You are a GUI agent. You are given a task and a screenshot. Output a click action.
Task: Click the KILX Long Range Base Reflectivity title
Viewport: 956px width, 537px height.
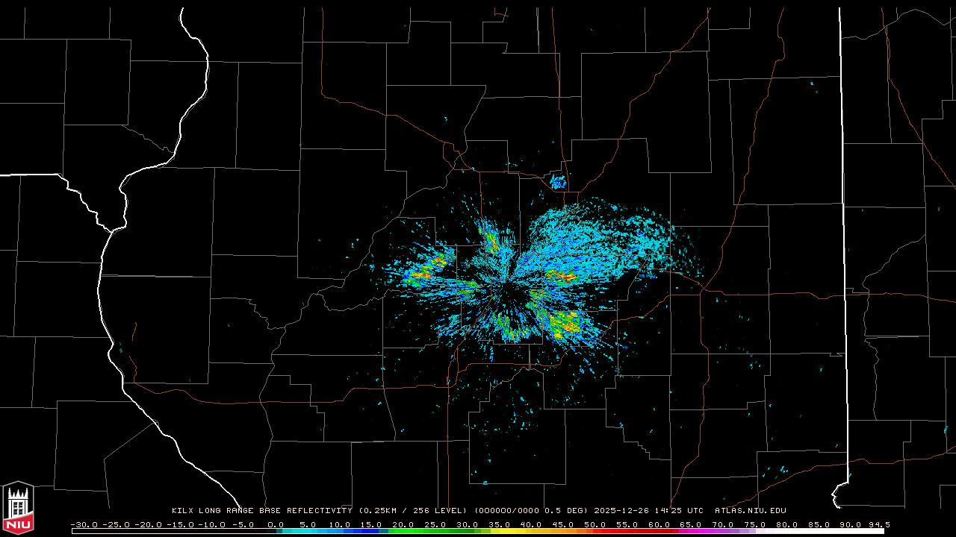point(261,511)
